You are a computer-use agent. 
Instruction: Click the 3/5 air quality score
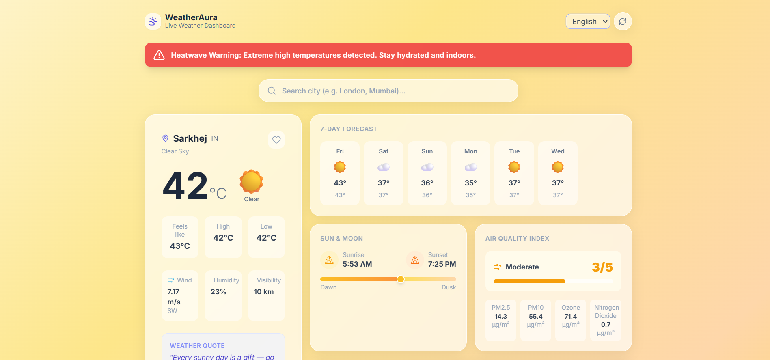pyautogui.click(x=602, y=267)
